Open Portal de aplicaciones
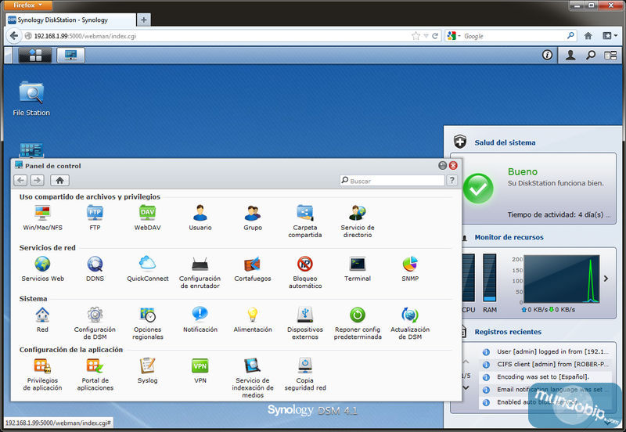626x432 pixels. 95,374
